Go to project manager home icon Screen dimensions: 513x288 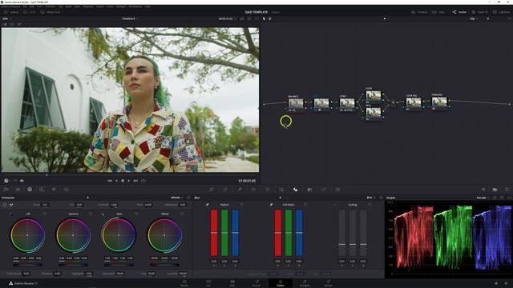496,283
